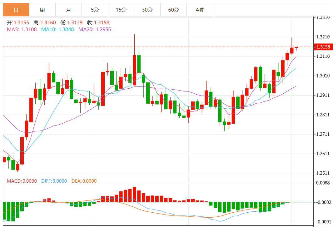Switch to the 周 weekly tab
Image resolution: width=333 pixels, height=227 pixels.
click(42, 10)
